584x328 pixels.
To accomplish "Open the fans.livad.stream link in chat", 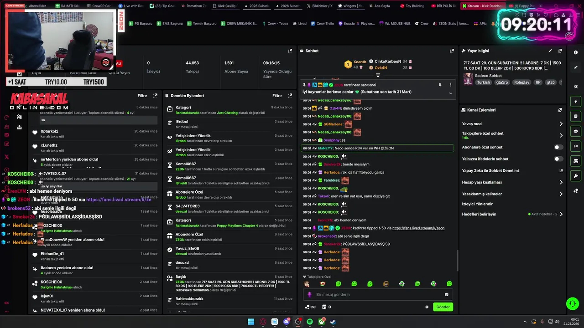I will click(x=418, y=228).
